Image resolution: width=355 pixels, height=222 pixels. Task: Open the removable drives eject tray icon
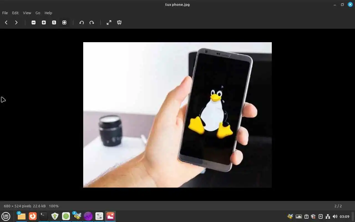coord(321,216)
